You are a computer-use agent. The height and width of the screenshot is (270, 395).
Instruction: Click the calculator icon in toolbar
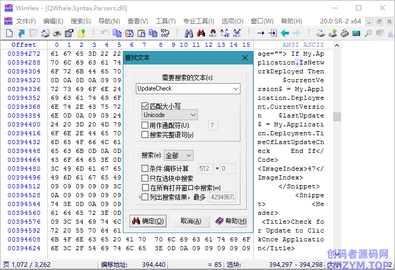356,33
